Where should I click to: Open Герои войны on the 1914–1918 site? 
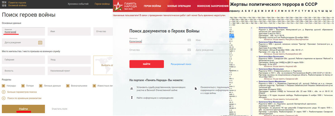102,4
